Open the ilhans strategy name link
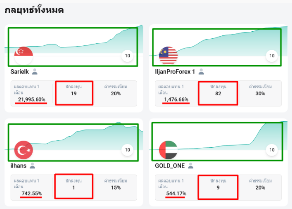Screen dimensions: 292x209 click(x=19, y=166)
